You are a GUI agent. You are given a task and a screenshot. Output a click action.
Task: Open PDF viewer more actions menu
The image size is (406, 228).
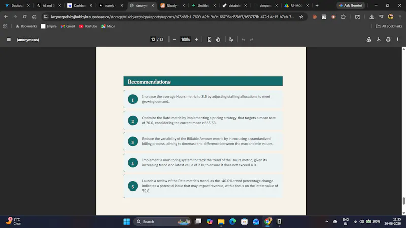398,40
